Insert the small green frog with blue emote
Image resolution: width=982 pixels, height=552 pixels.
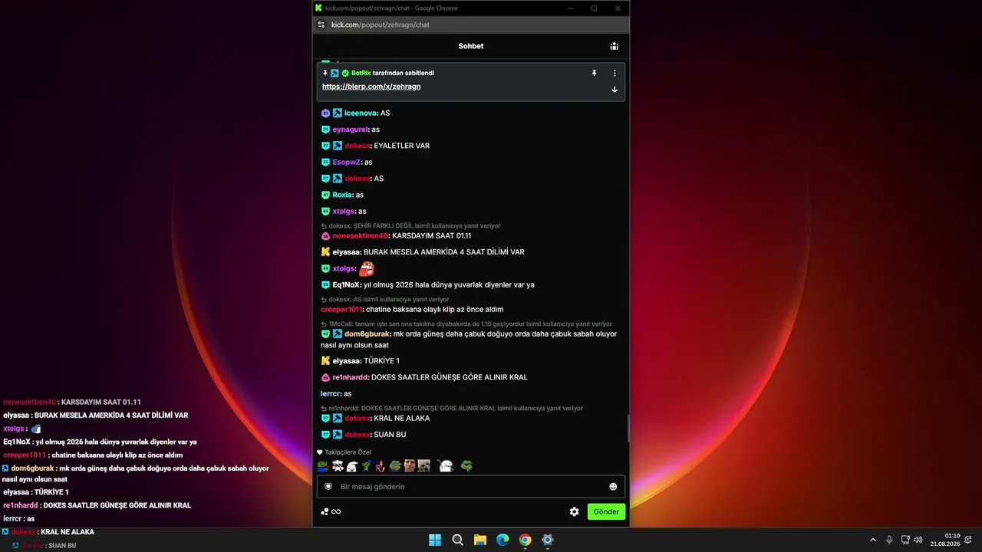367,465
